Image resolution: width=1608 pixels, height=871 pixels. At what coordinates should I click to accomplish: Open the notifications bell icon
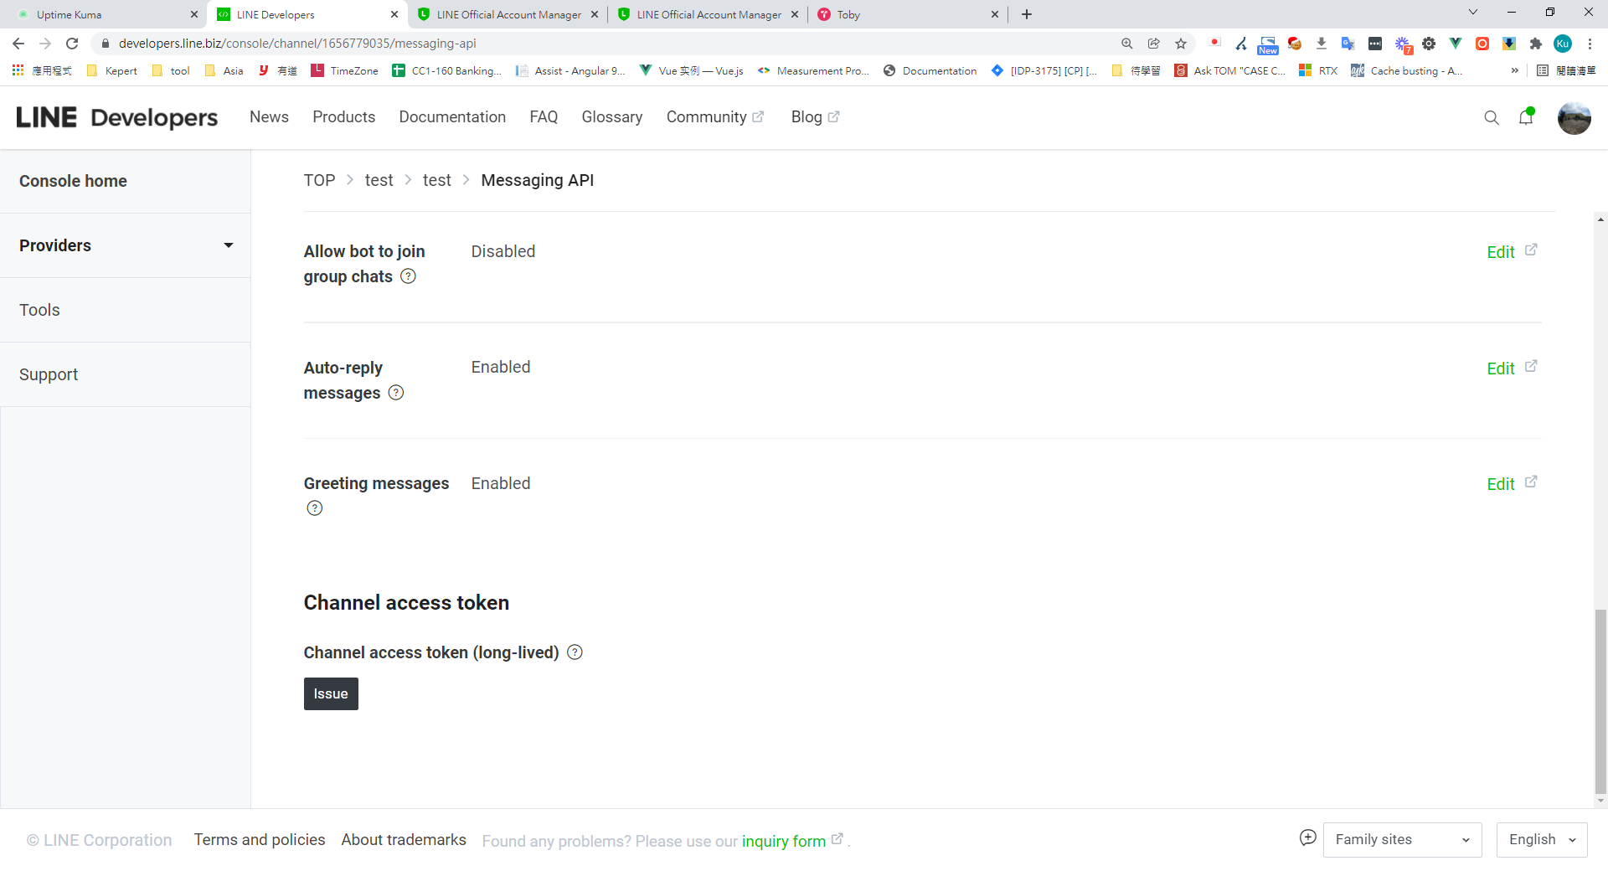(1526, 118)
